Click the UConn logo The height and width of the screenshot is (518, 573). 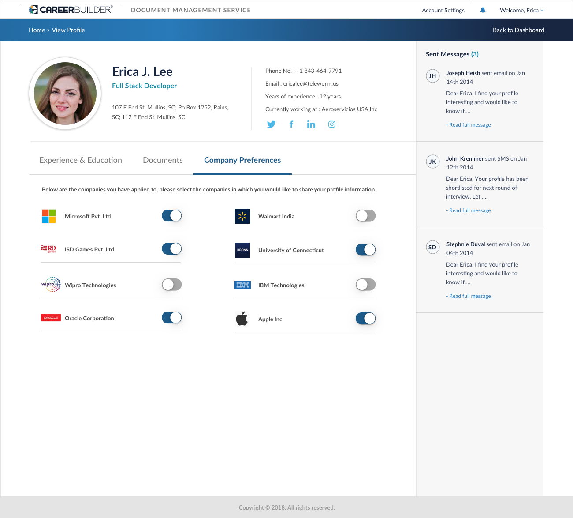point(242,250)
